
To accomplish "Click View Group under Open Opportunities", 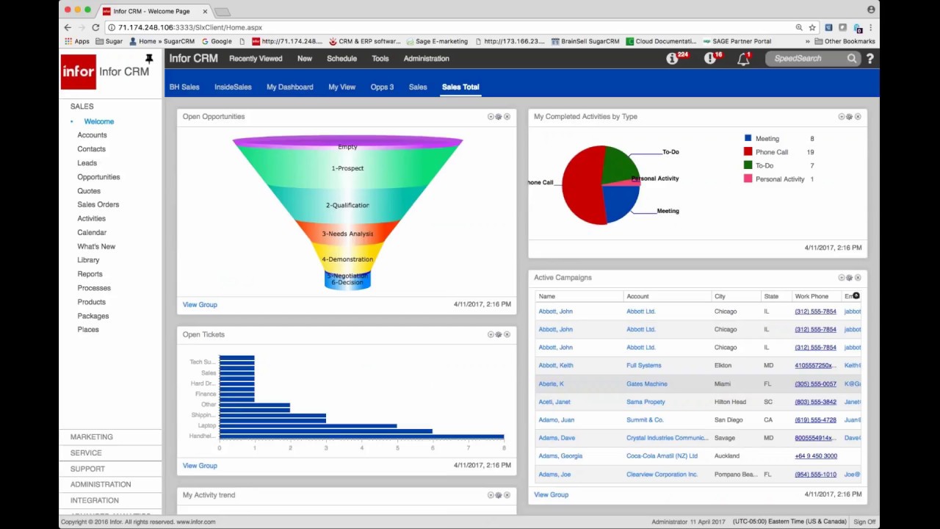I will 200,305.
